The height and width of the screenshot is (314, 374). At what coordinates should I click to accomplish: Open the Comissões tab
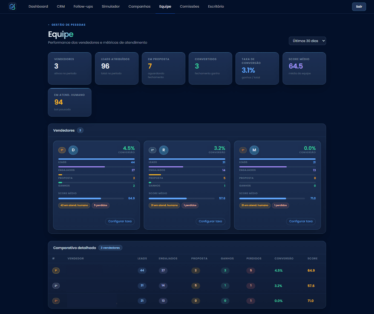(x=189, y=7)
